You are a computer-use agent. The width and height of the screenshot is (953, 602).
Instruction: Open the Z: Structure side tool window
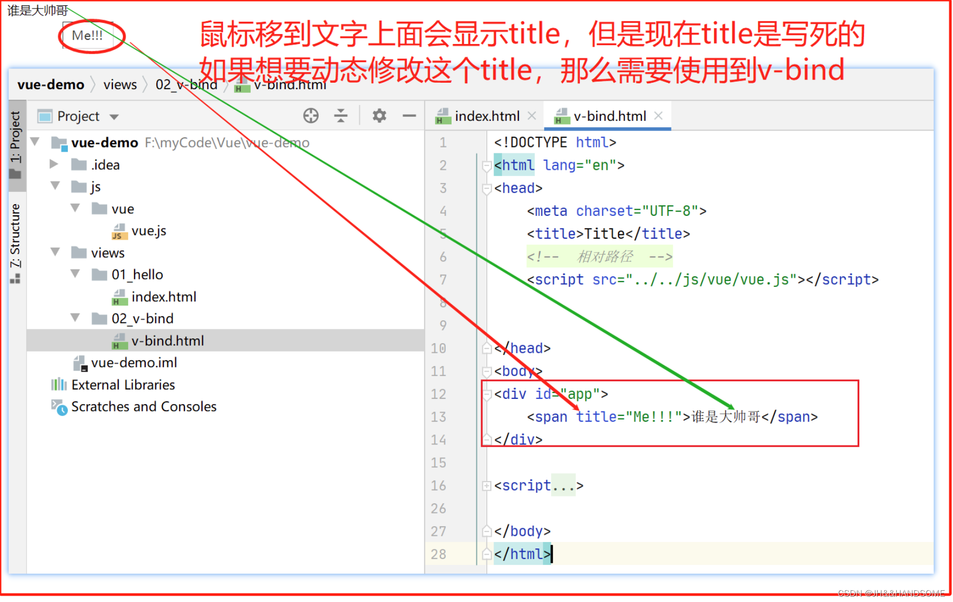[16, 243]
